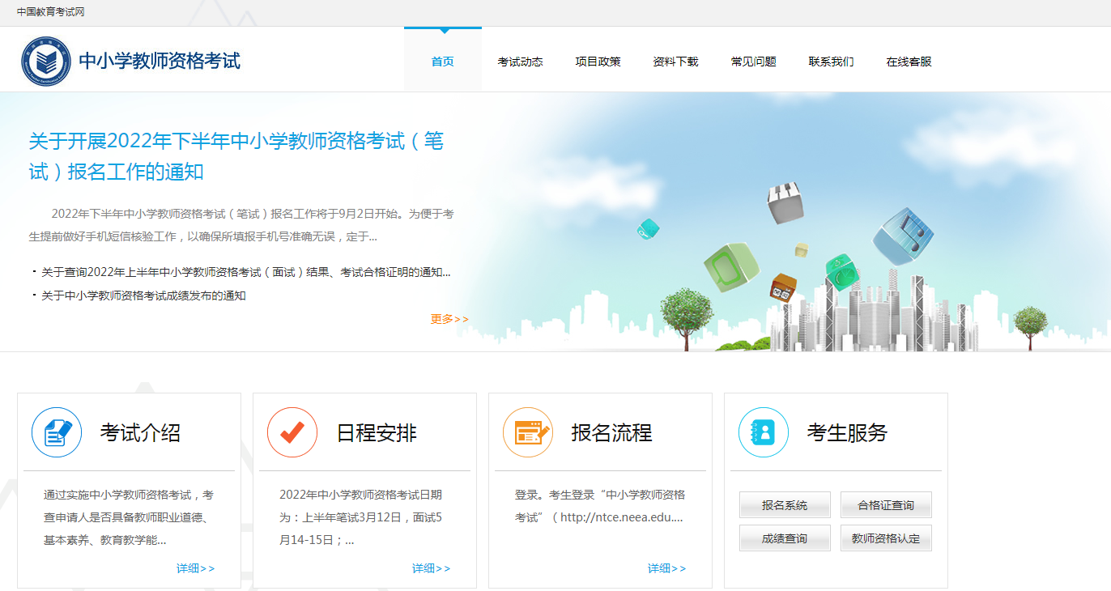
Task: Expand 日程安排 details via 详细>>
Action: 432,568
